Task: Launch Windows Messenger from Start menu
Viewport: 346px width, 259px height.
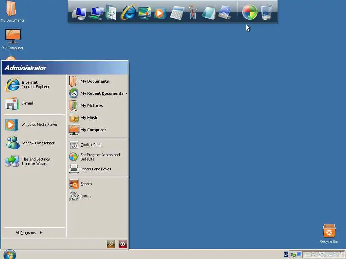Action: [34, 143]
